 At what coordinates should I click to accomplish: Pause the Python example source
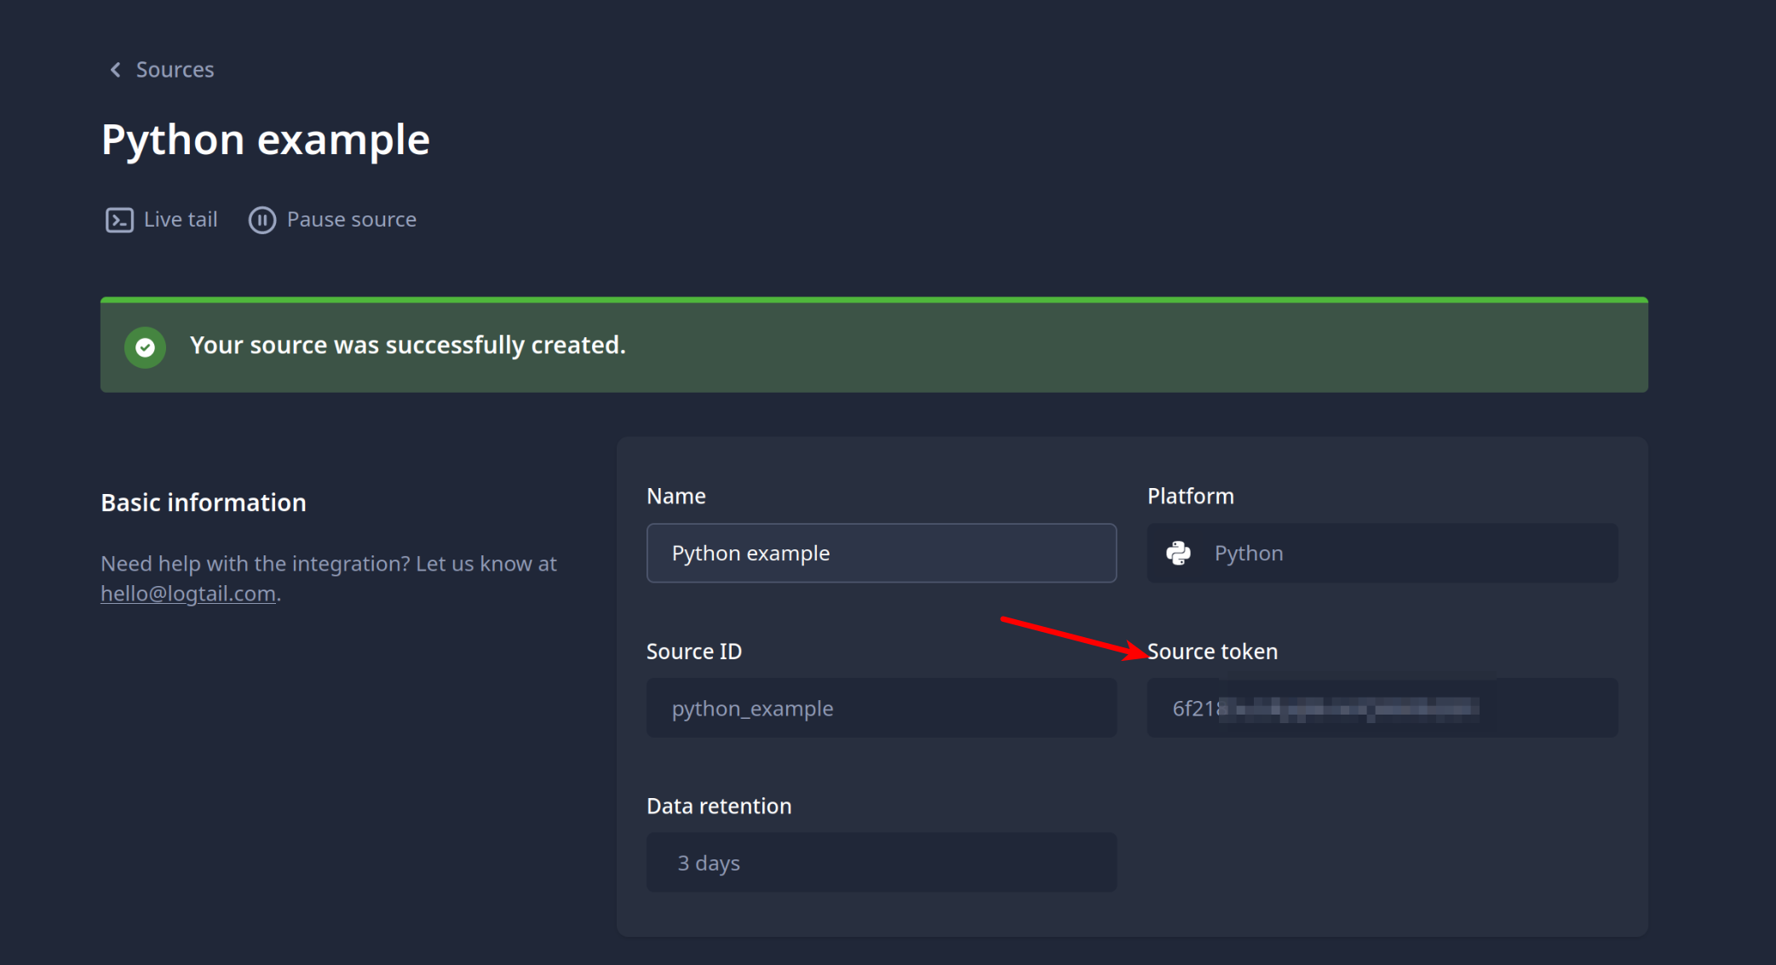point(331,219)
